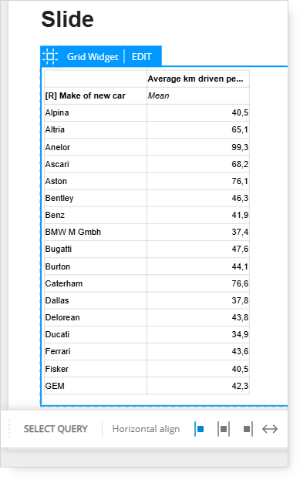Screen dimensions: 300x479
Task: Click the SELECT QUERY button
Action: click(56, 429)
